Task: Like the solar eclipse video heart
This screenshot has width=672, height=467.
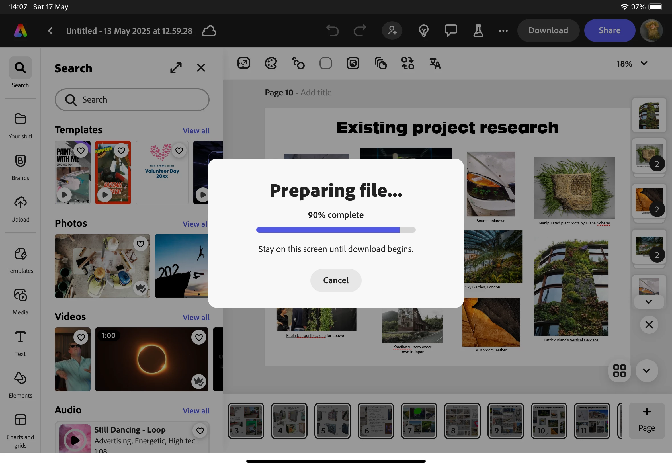Action: (199, 337)
